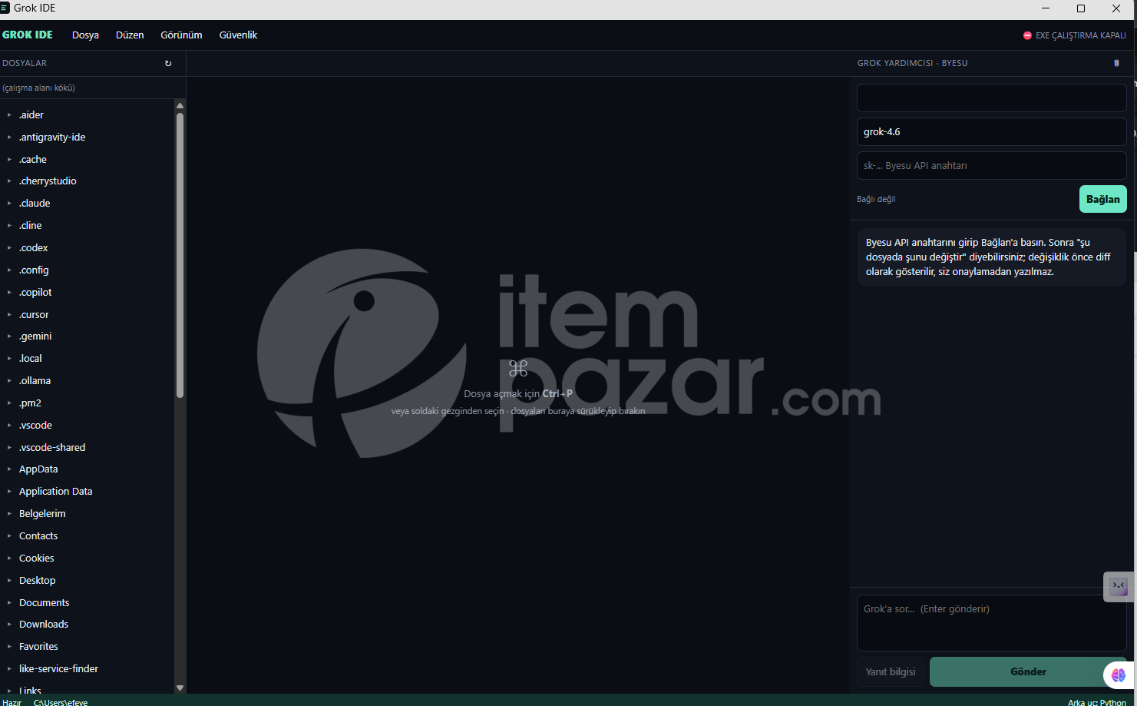Screen dimensions: 1137x706
Task: Click the "C:\Users\efeye" status bar path
Action: coord(61,702)
